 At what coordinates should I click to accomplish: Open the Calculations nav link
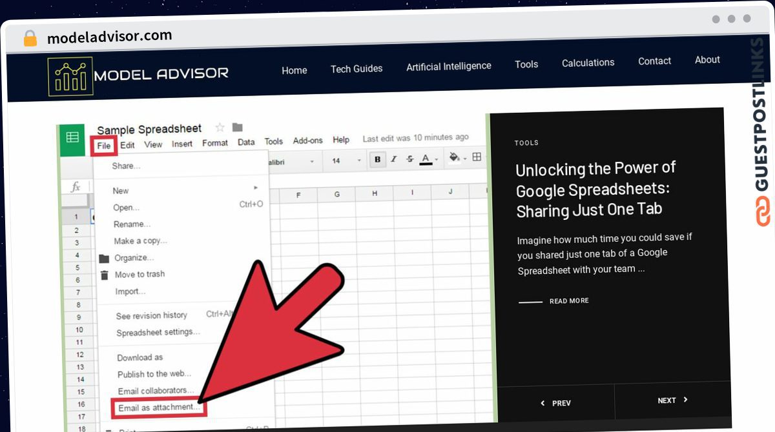(588, 63)
